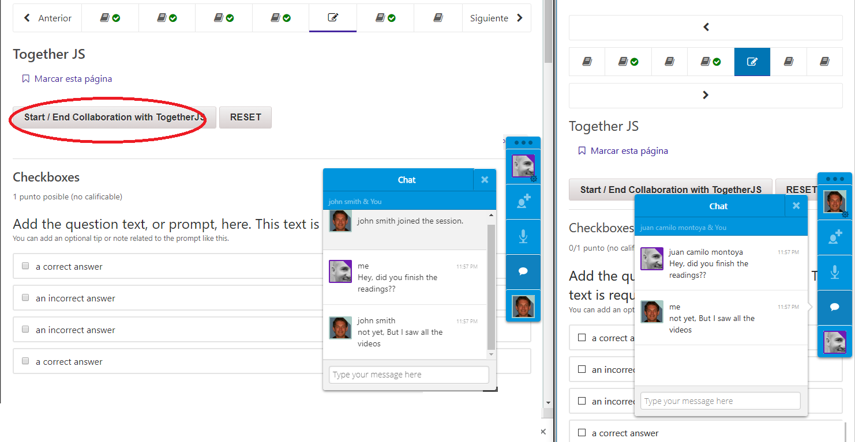Go to next unit with Siguiente in left window
The height and width of the screenshot is (442, 855).
[496, 18]
